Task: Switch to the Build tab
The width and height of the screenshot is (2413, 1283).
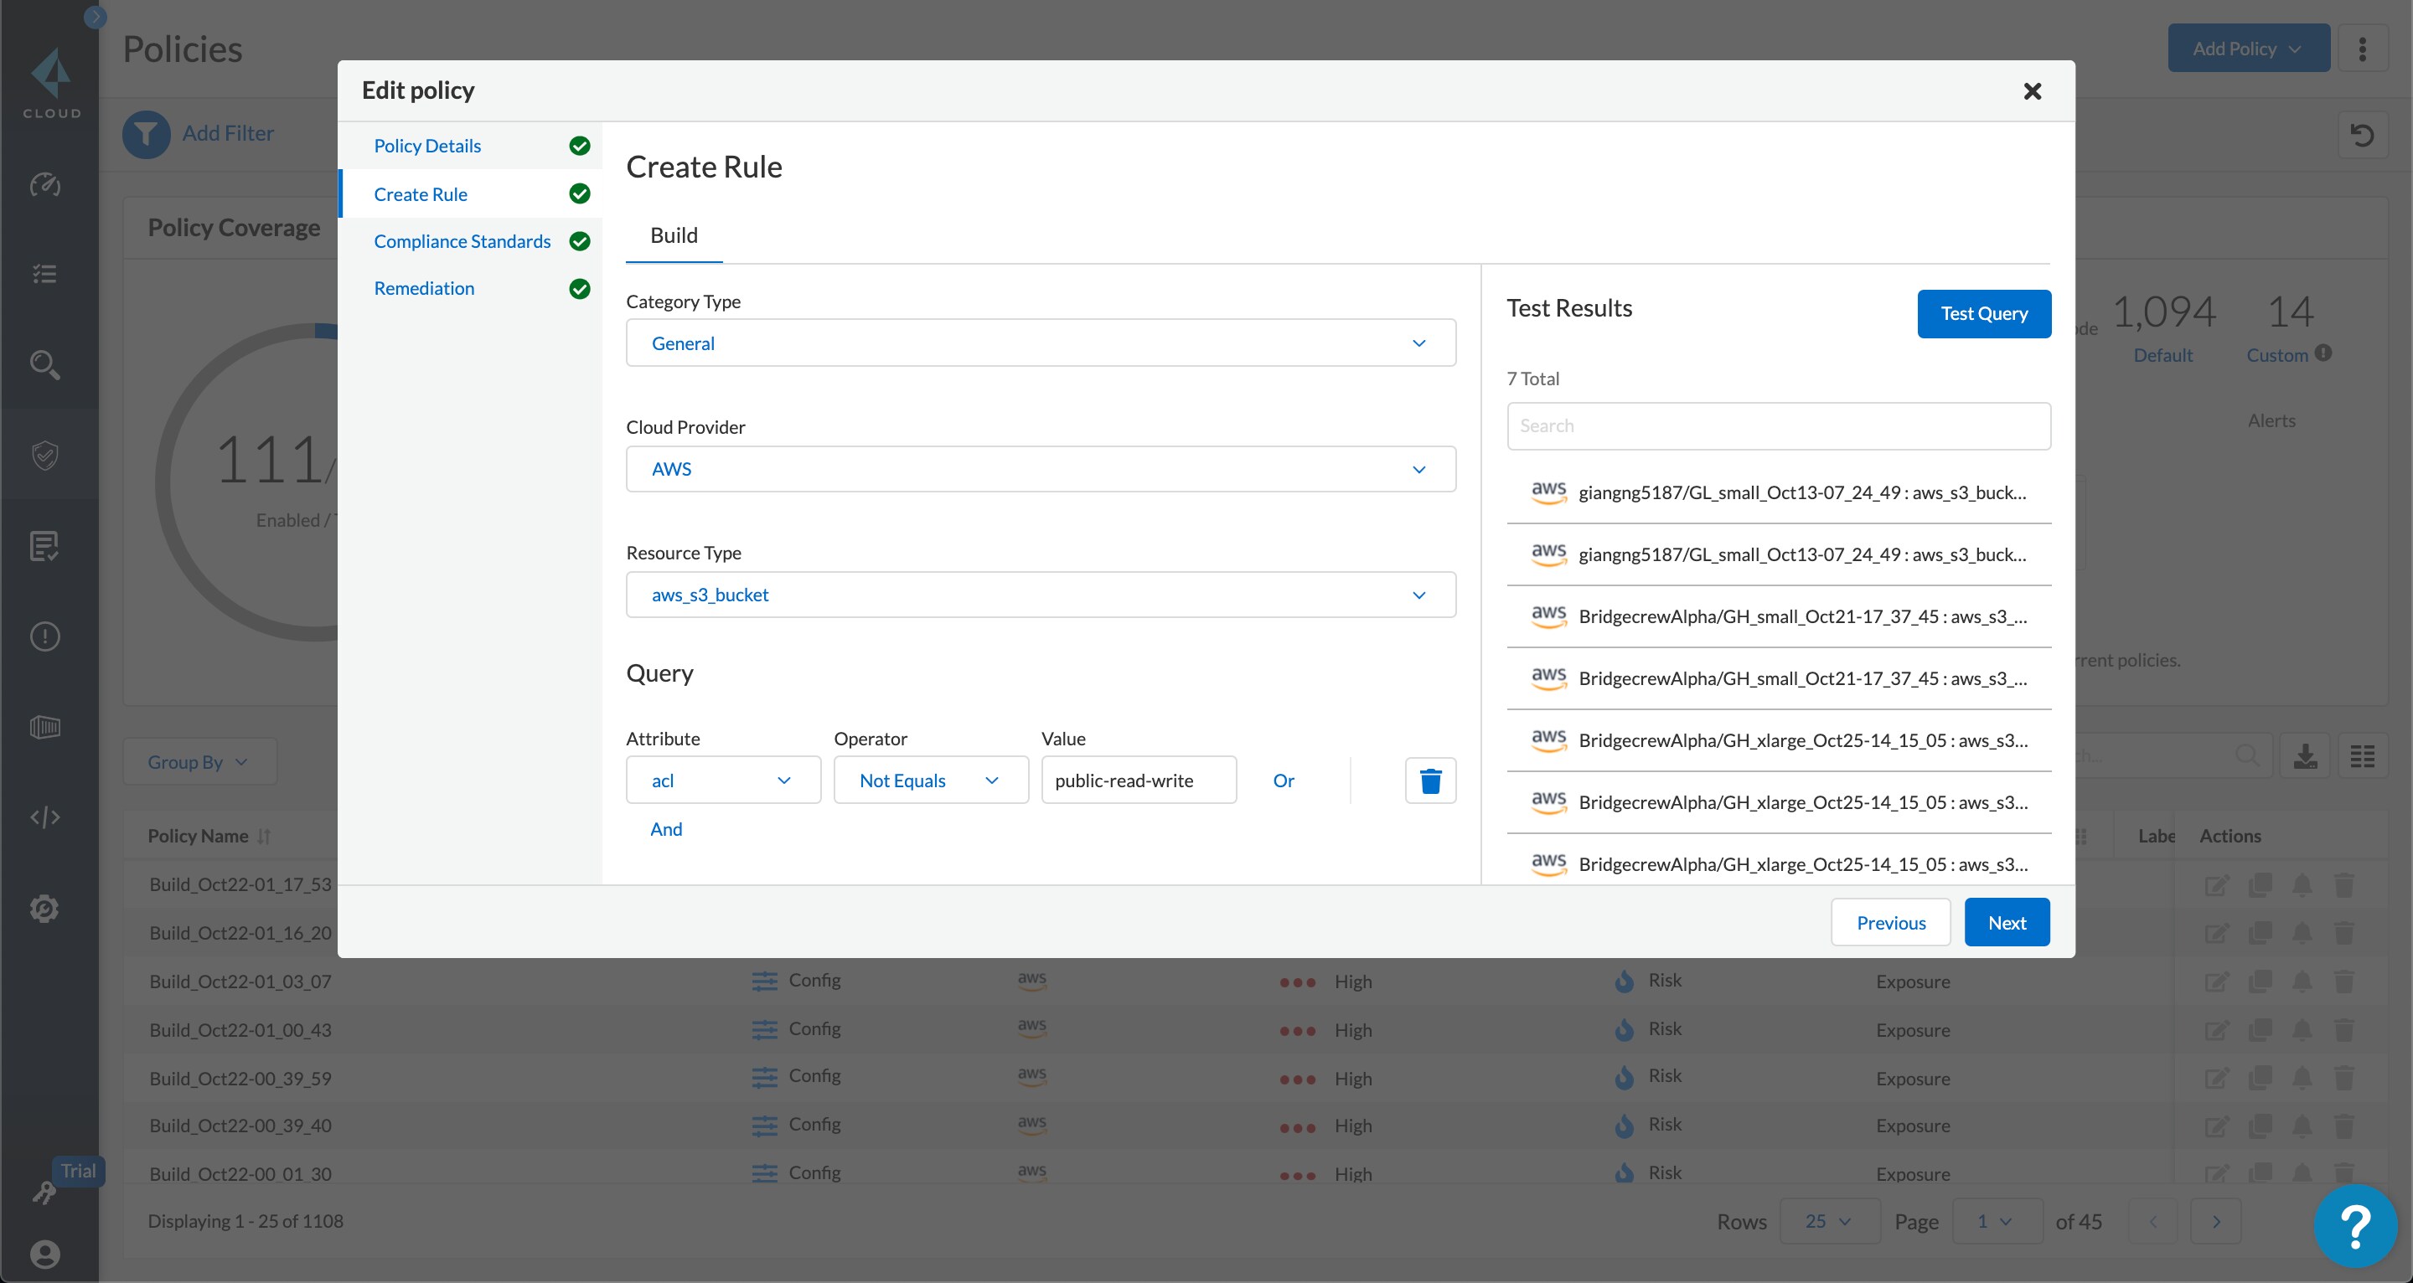Action: click(x=673, y=235)
